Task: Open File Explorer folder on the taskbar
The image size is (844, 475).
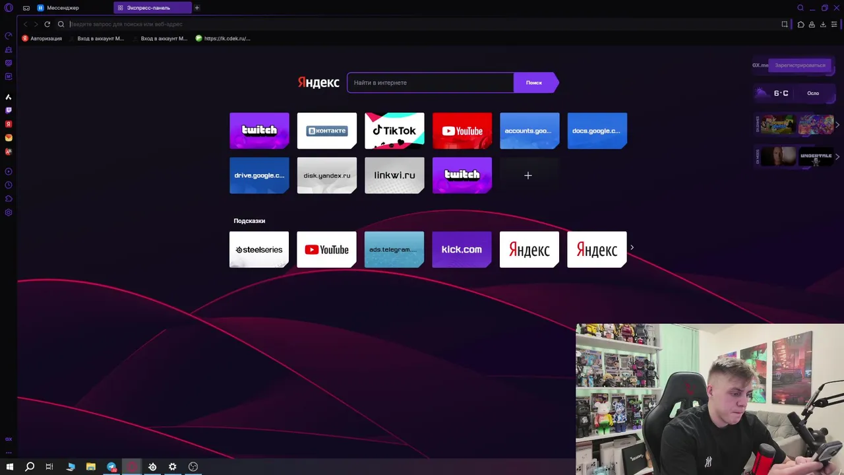Action: [91, 466]
